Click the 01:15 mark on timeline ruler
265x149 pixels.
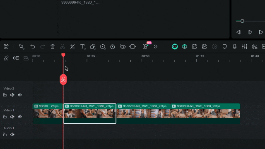200,56
